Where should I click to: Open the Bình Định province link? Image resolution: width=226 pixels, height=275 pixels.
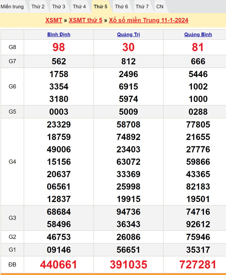point(59,35)
